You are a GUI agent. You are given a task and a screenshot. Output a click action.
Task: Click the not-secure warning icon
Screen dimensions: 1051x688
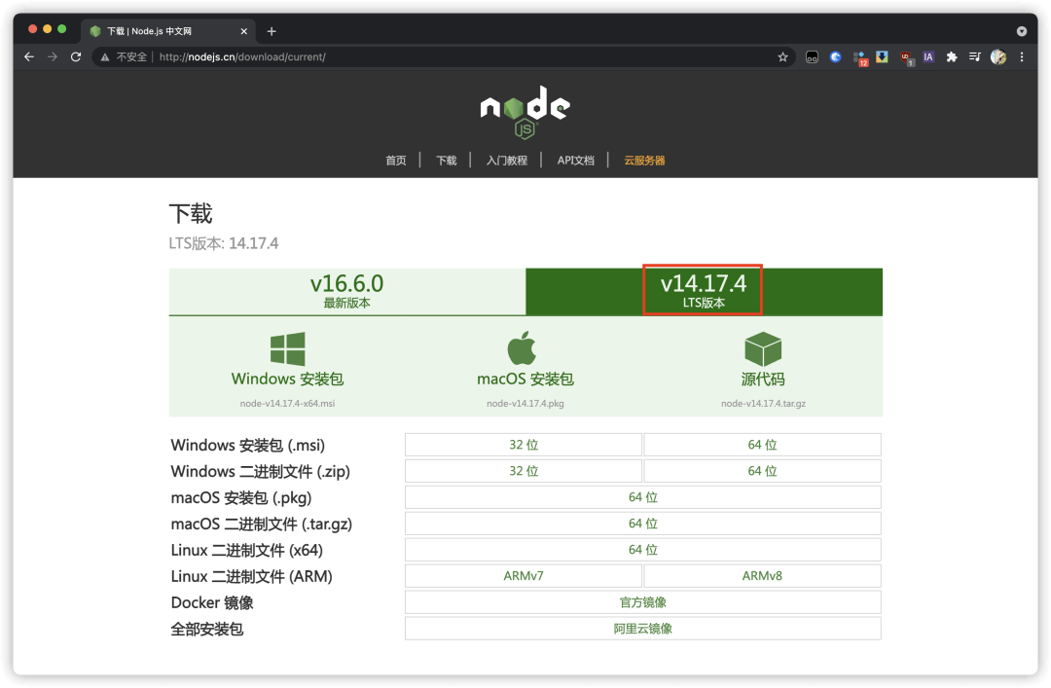(104, 57)
